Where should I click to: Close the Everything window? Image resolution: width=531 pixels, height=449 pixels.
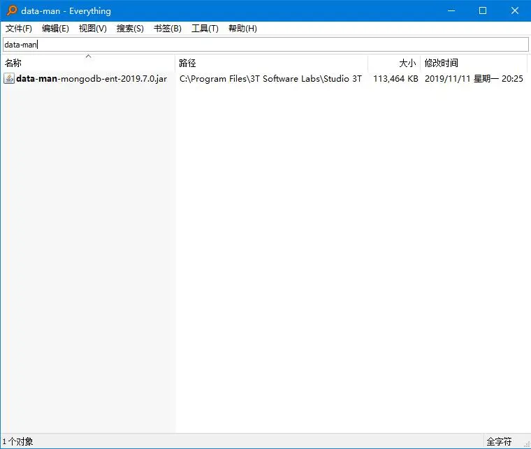pos(515,11)
